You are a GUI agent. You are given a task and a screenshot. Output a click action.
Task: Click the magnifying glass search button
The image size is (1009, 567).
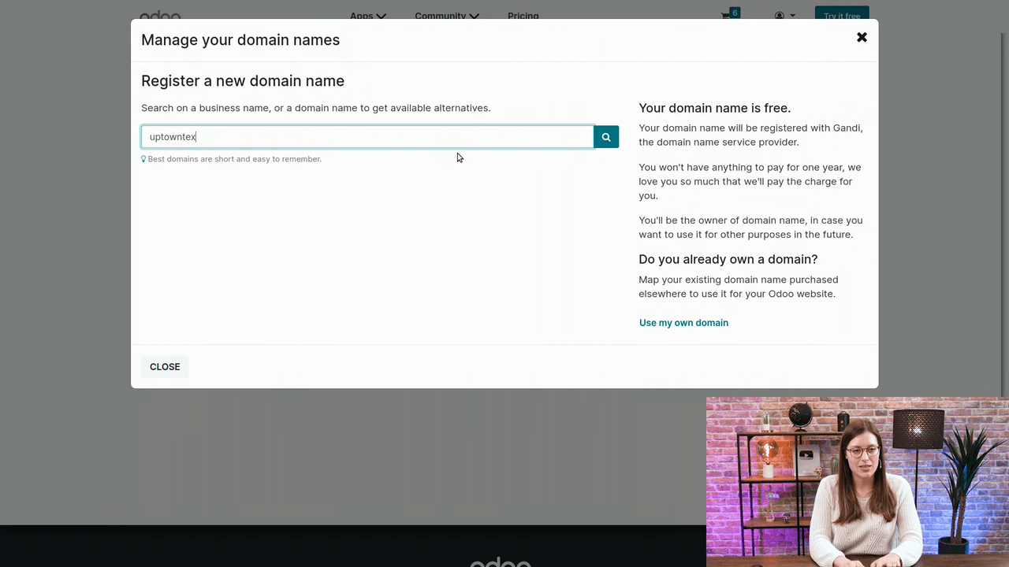pos(605,137)
